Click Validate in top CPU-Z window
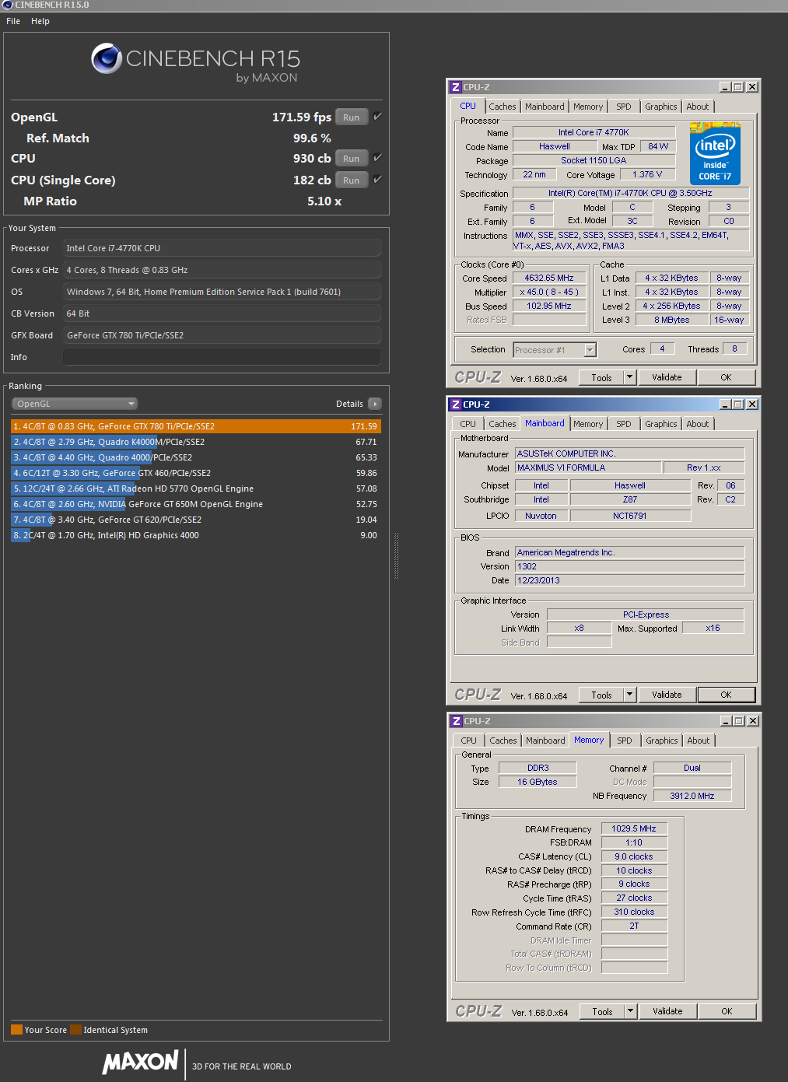 coord(667,377)
